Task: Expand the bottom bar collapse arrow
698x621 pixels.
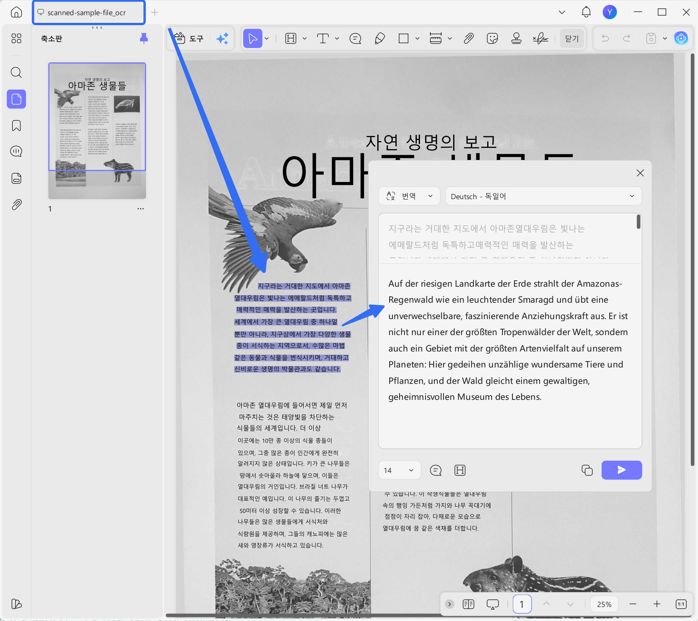Action: coord(450,604)
